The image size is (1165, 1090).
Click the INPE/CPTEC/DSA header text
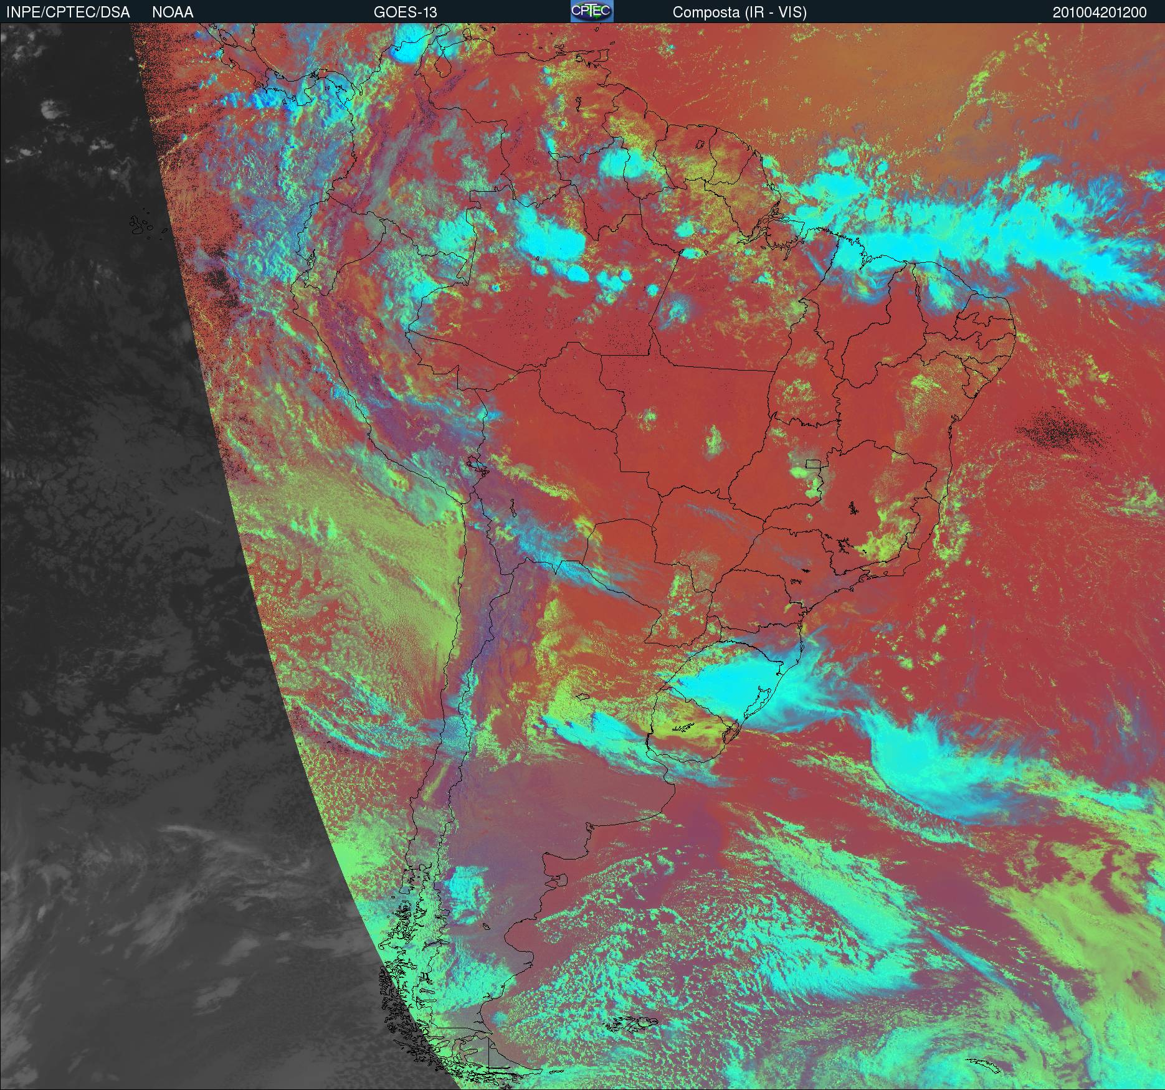coord(68,12)
